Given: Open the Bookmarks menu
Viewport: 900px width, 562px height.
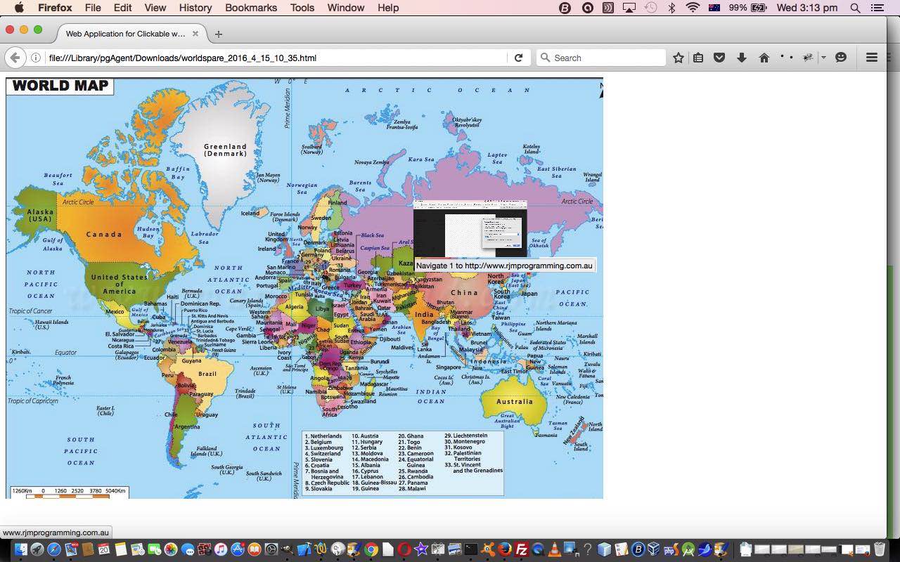Looking at the screenshot, I should [x=248, y=8].
